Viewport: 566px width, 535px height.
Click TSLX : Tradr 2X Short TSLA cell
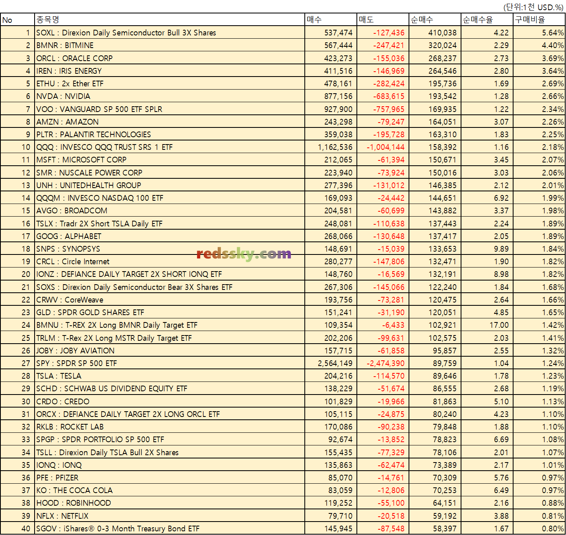pos(170,224)
